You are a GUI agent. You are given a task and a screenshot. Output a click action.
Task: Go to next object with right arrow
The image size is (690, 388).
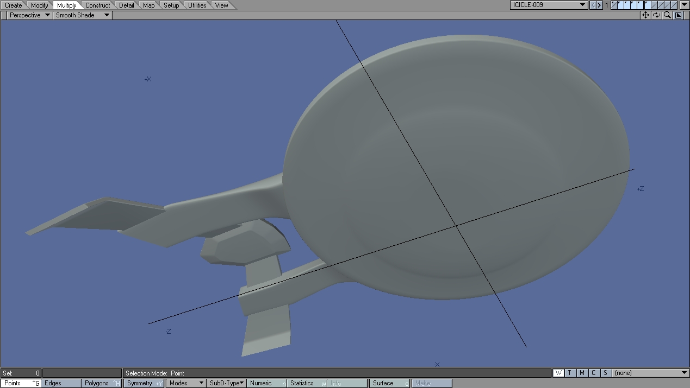599,5
